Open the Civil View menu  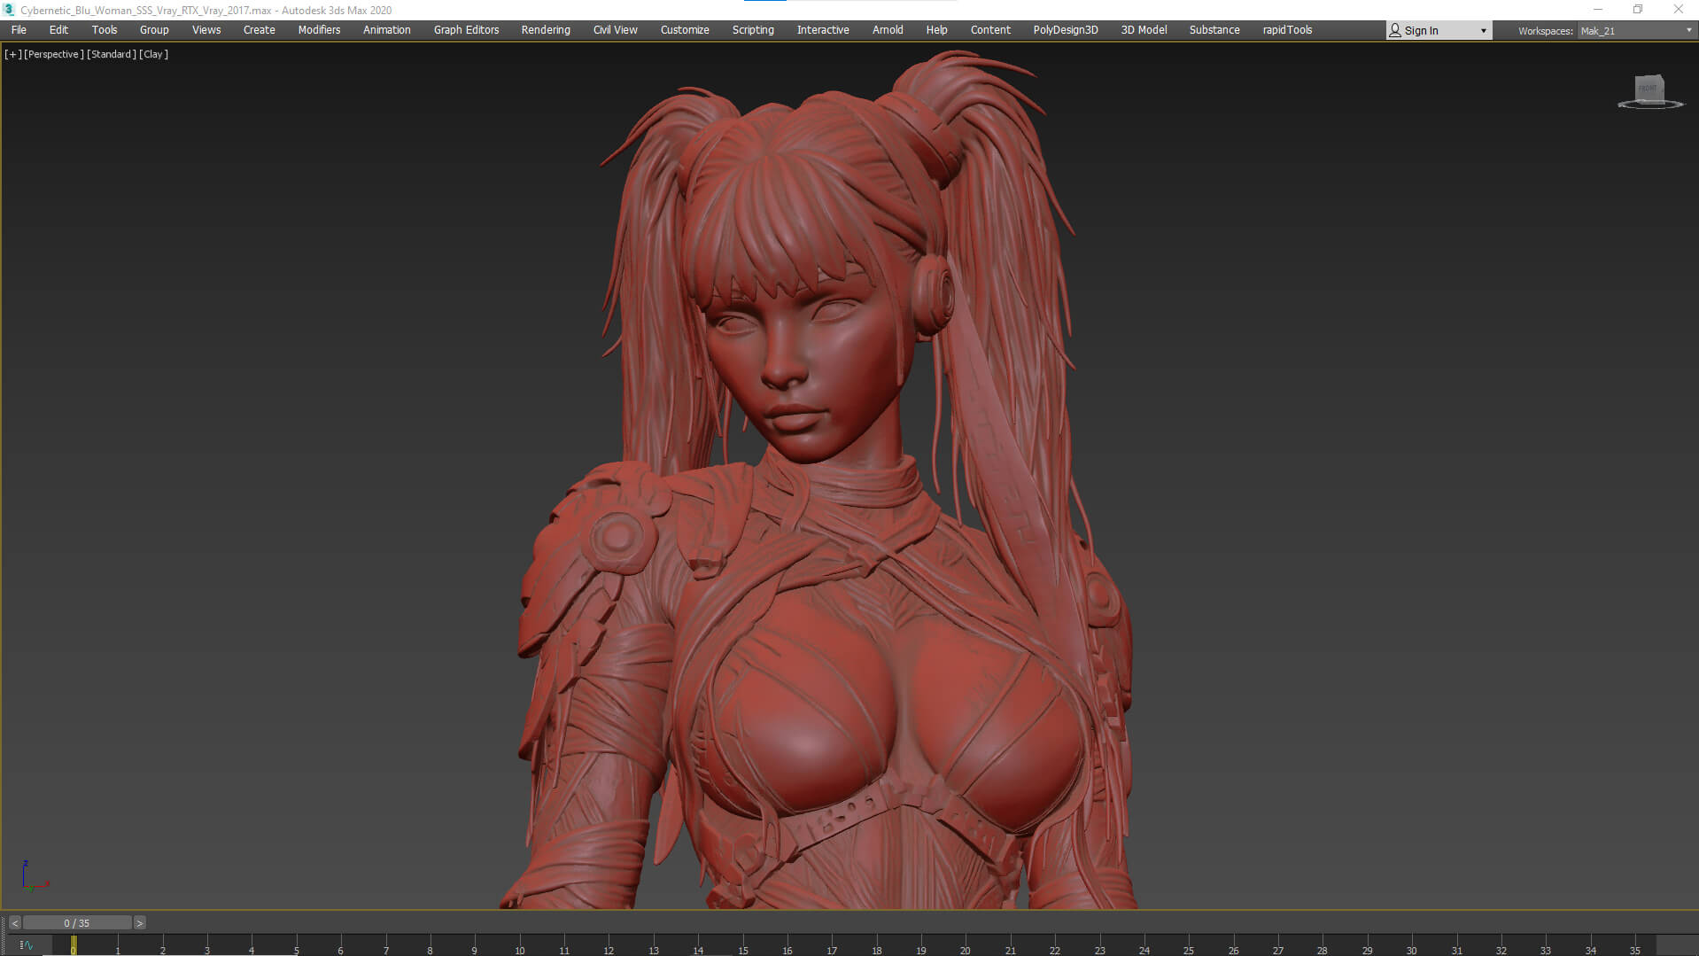616,30
